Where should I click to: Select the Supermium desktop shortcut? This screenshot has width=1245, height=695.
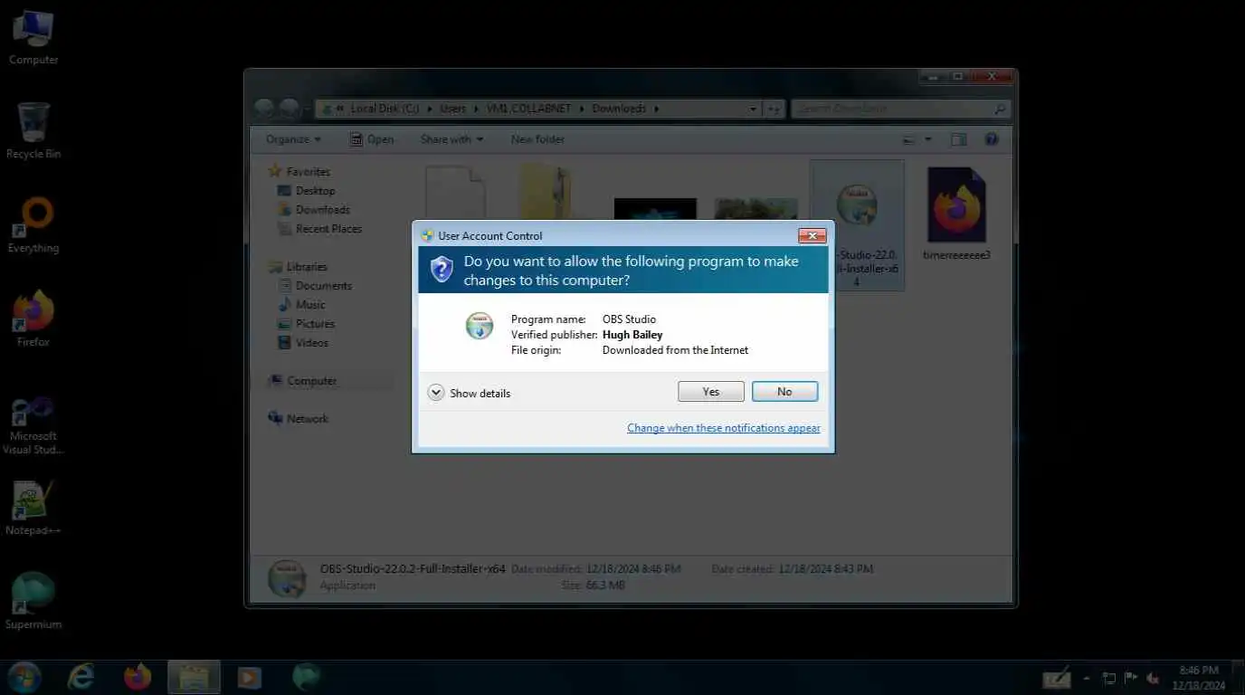[33, 601]
